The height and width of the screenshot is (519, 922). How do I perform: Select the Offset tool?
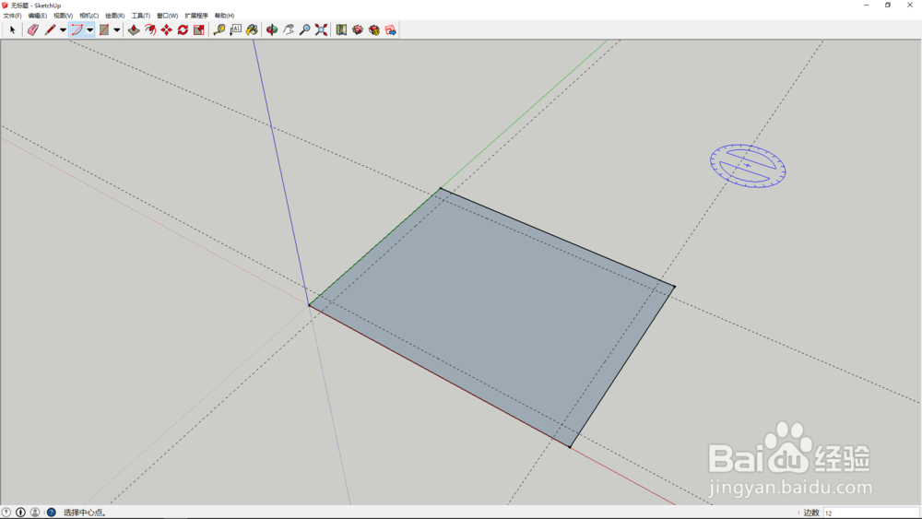click(150, 29)
